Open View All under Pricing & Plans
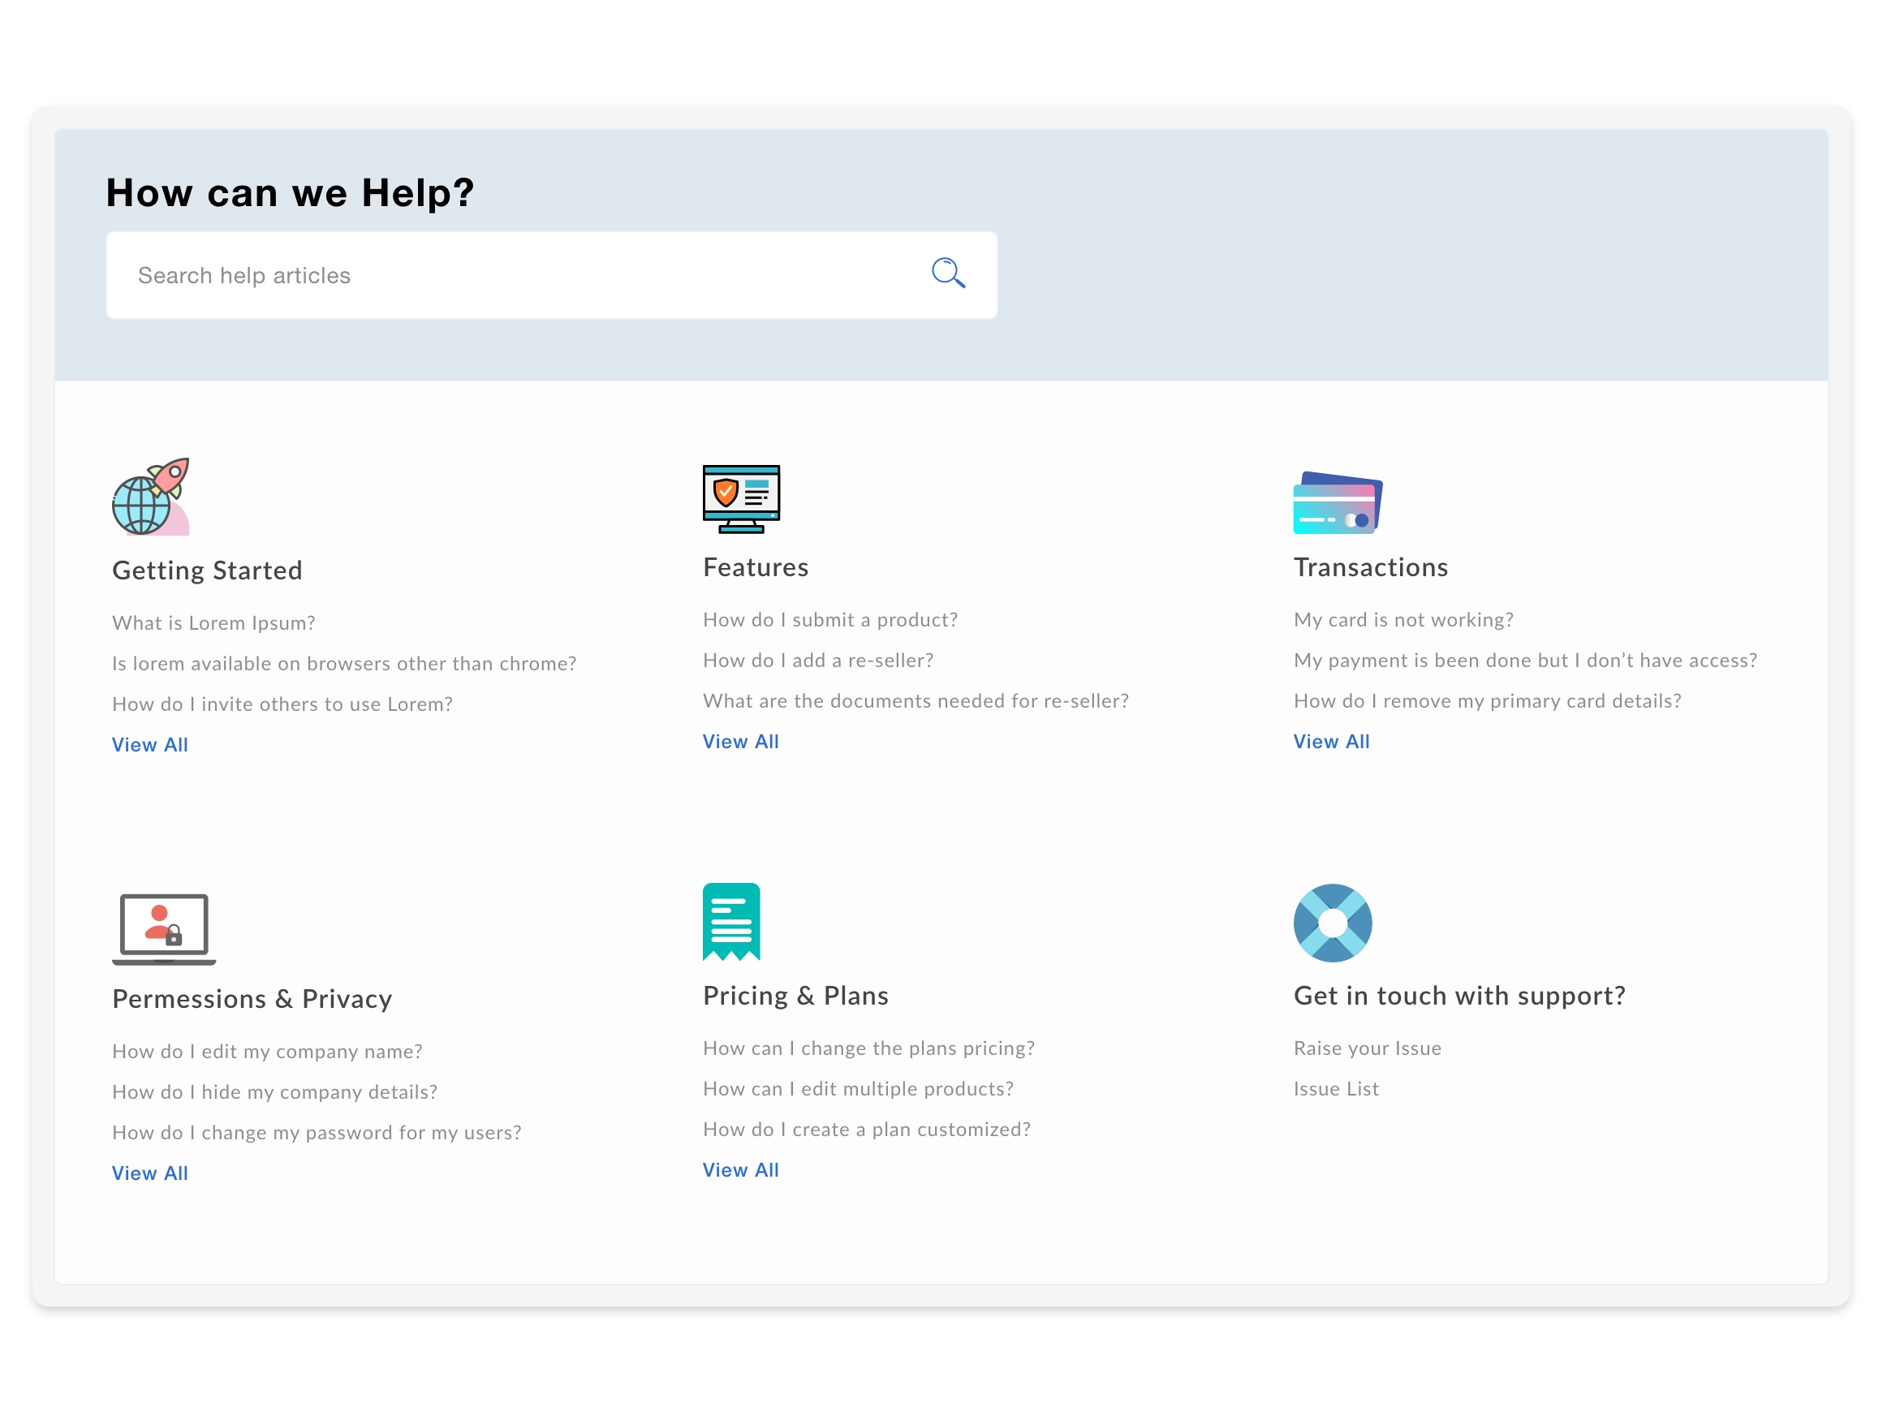The image size is (1883, 1412). (x=739, y=1170)
